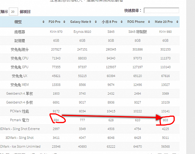
Task: Select the 3DMark - Sling Shot row label
Action: tap(19, 138)
